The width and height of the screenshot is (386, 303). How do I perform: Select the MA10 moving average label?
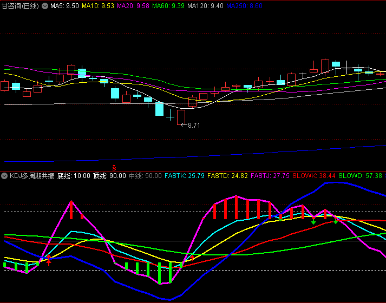98,5
